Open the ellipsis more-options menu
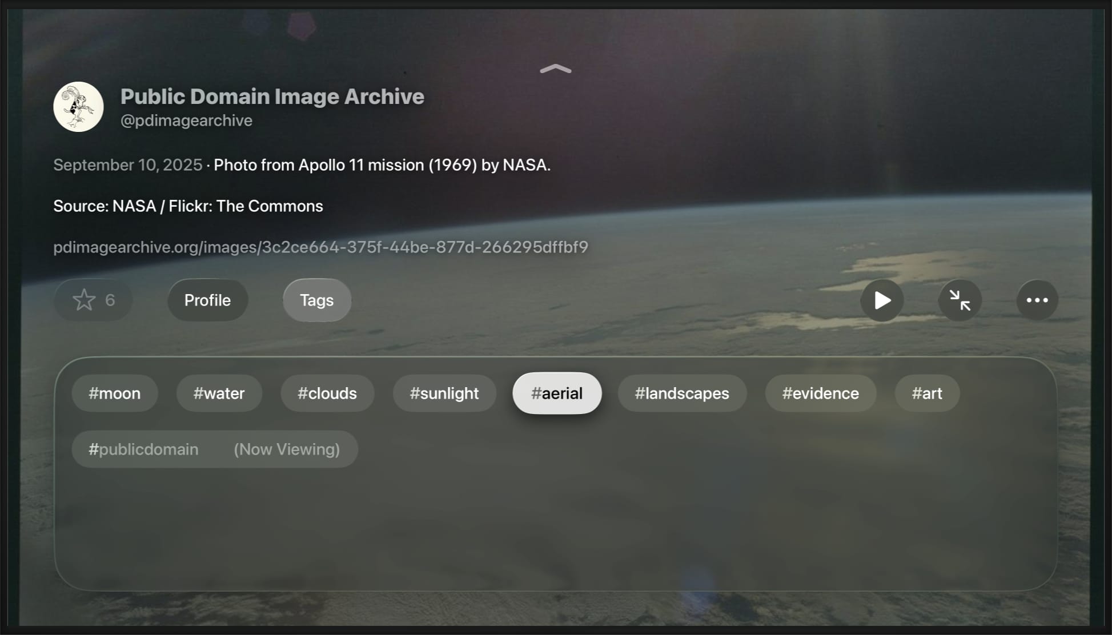Viewport: 1112px width, 635px height. point(1037,300)
